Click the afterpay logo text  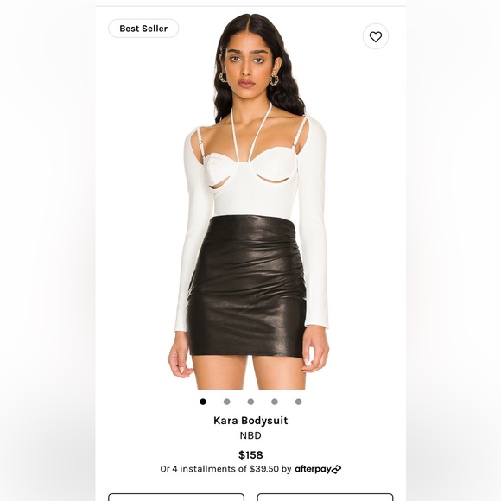click(x=313, y=469)
